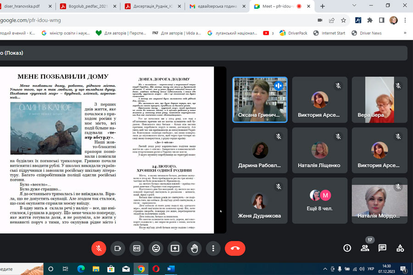
Task: Raise your hand in the meeting
Action: click(x=194, y=248)
